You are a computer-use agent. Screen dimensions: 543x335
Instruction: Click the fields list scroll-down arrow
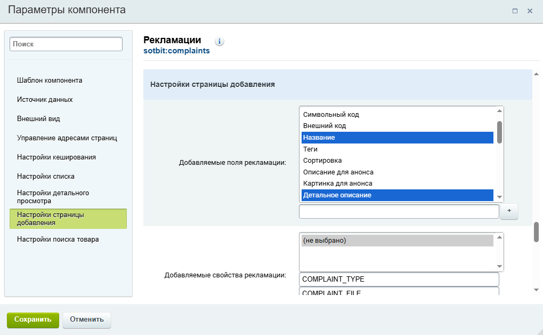point(499,197)
